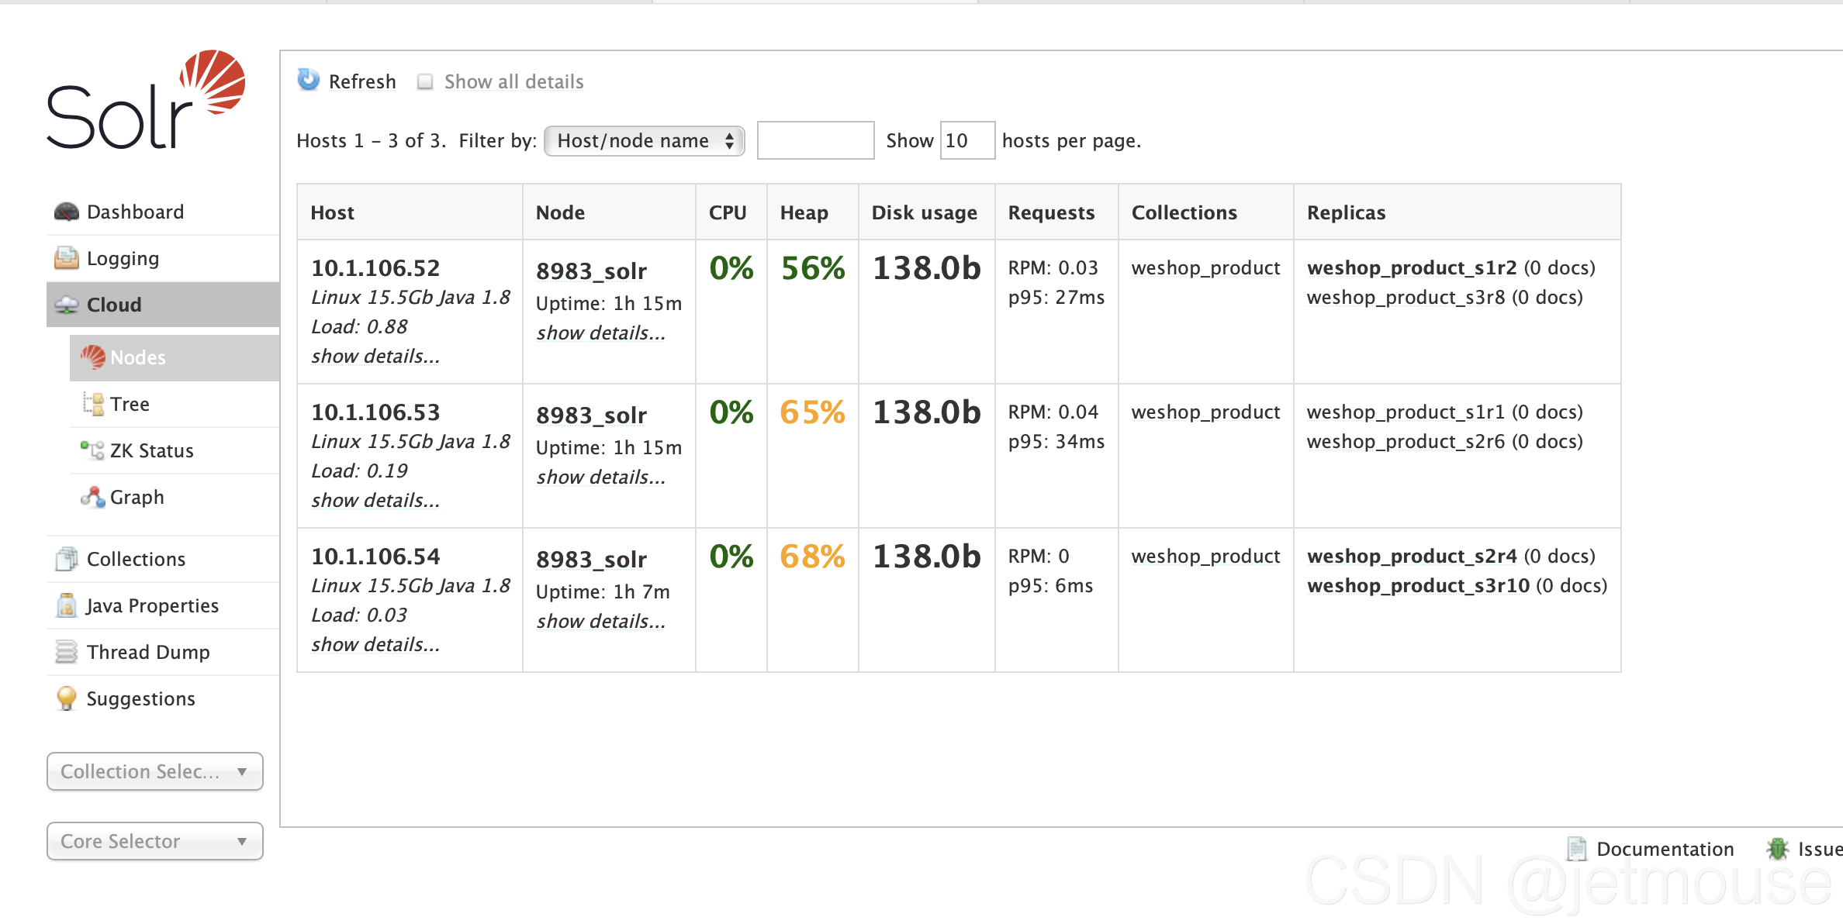The height and width of the screenshot is (924, 1843).
Task: Click the Tree hierarchy icon
Action: click(x=94, y=403)
